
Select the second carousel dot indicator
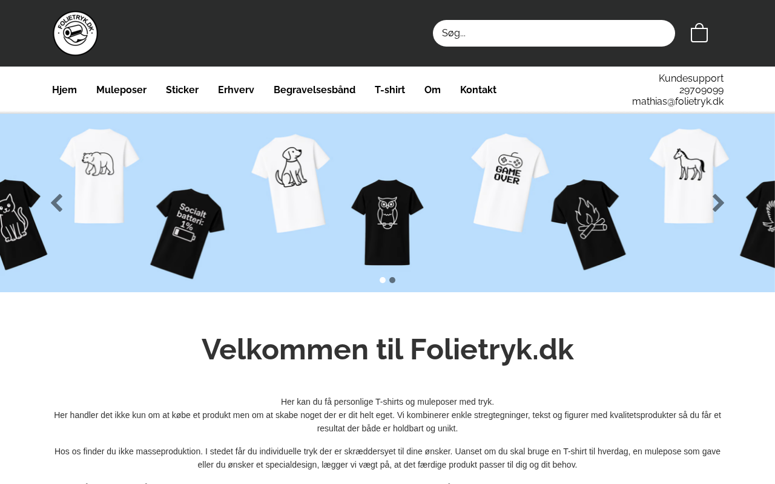[392, 280]
